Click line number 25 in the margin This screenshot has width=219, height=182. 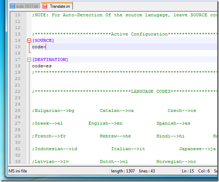pyautogui.click(x=18, y=111)
